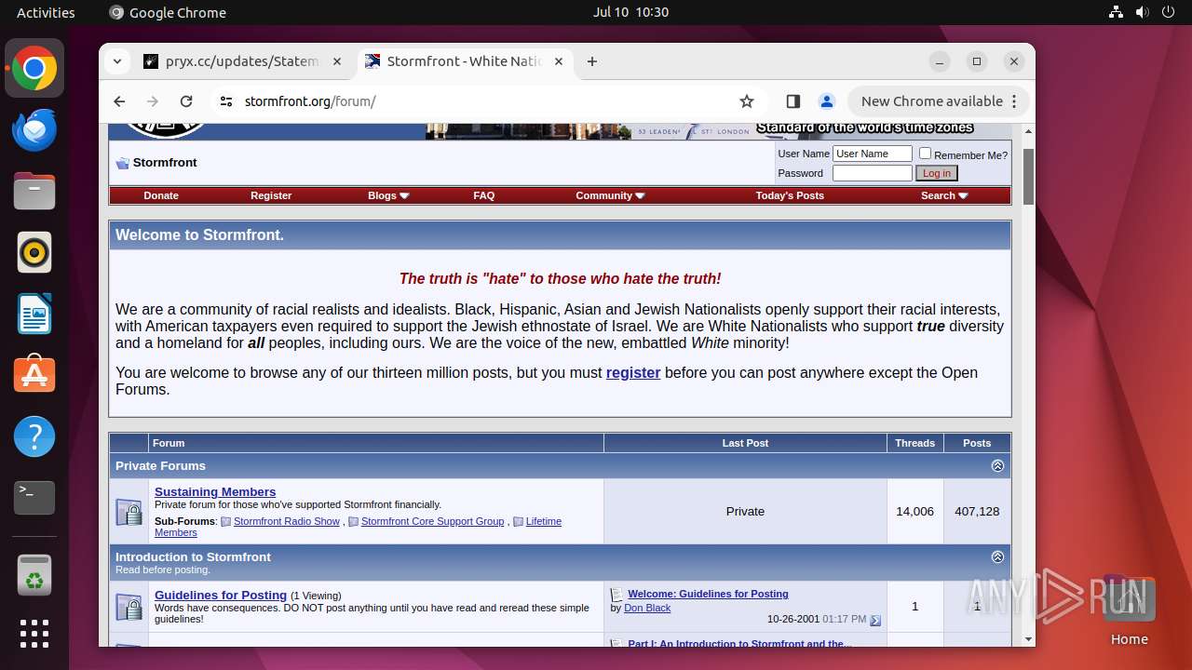Open the Chrome side panel
This screenshot has width=1192, height=670.
point(793,101)
